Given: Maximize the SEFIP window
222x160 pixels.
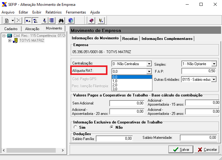Looking at the screenshot, I should click(x=201, y=5).
